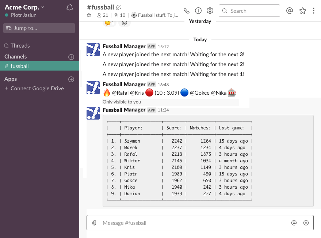Click Wiktor's last game 'a month ago'
This screenshot has width=321, height=238.
pyautogui.click(x=233, y=161)
